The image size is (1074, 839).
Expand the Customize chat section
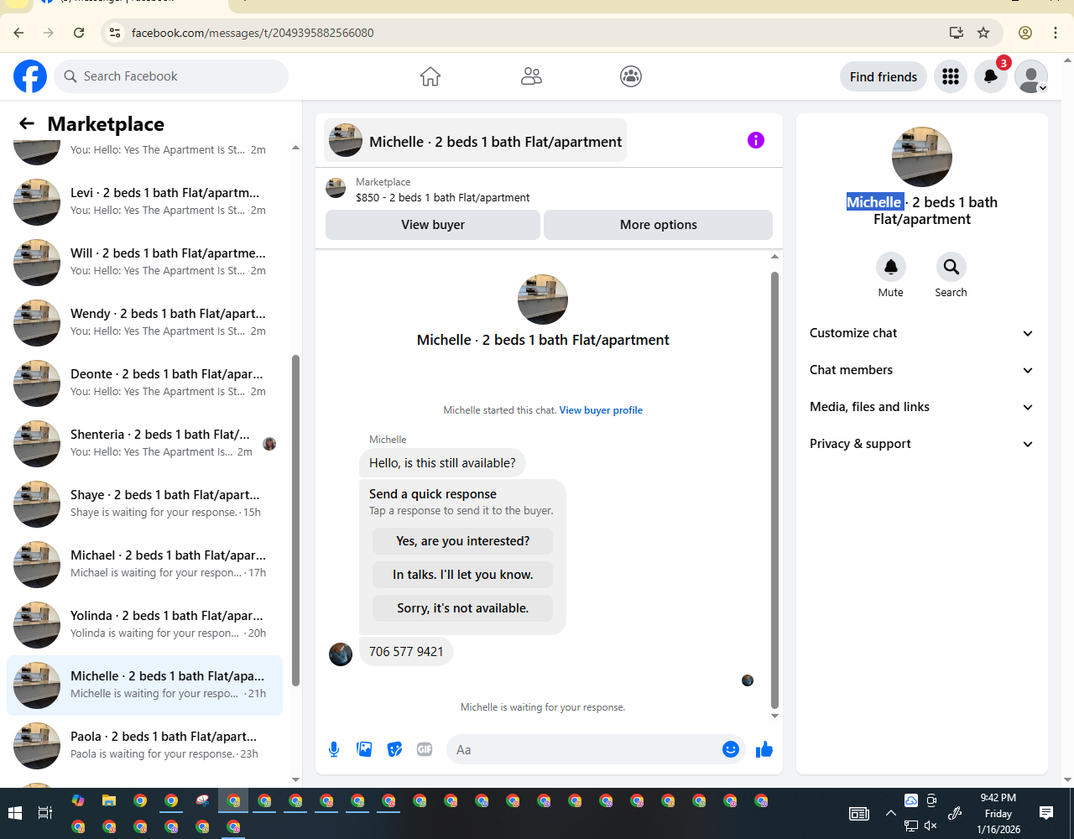coord(921,333)
